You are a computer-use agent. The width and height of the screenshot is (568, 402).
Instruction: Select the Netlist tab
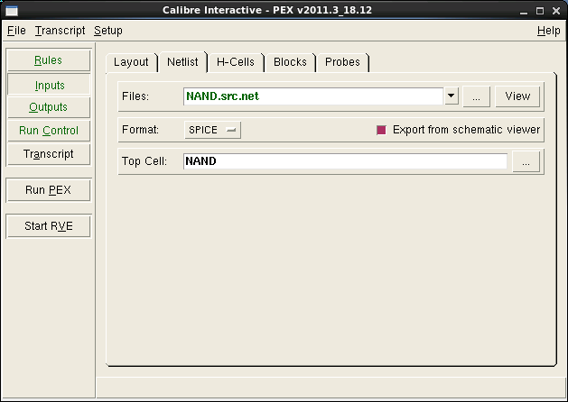pyautogui.click(x=182, y=62)
